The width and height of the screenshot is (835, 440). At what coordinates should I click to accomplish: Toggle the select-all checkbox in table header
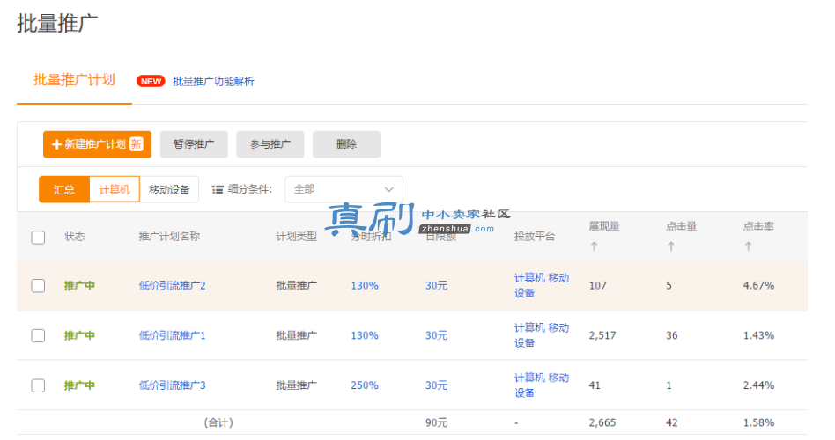[x=38, y=238]
